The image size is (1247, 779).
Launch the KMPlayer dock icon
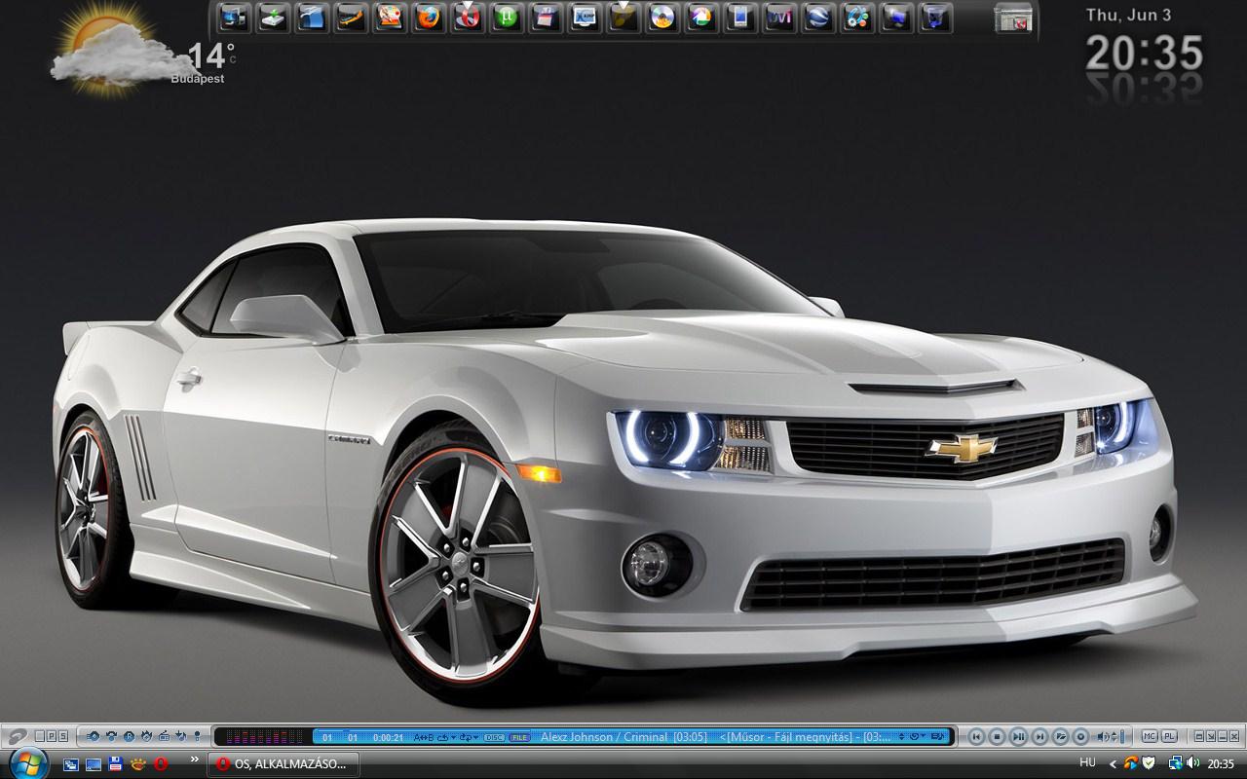click(x=585, y=17)
